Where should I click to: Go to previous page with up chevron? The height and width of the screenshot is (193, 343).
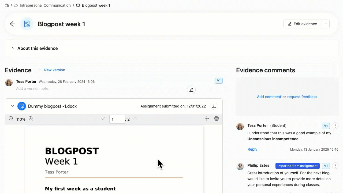(x=135, y=119)
